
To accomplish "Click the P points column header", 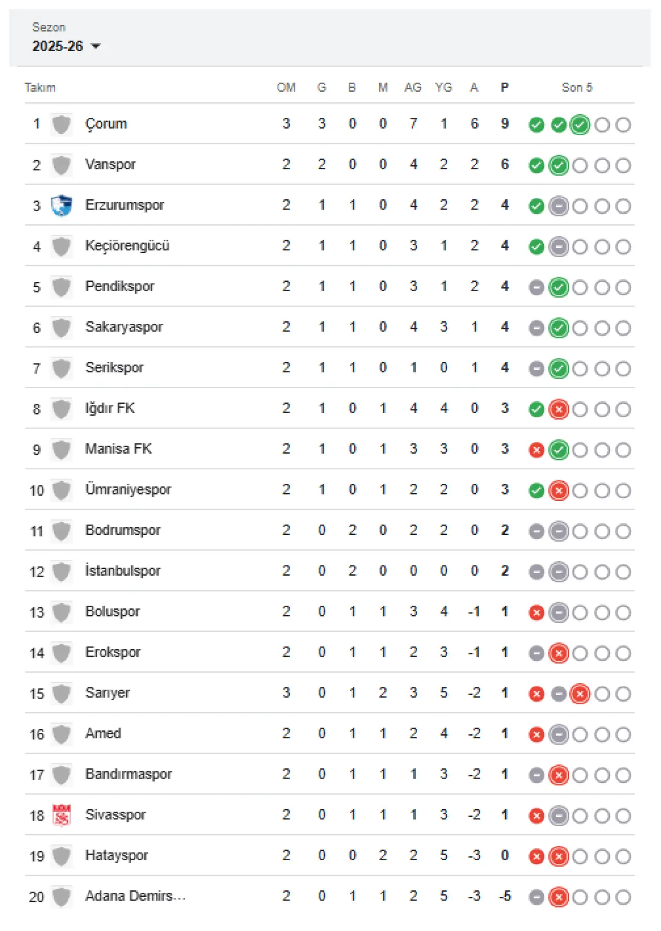I will [505, 88].
